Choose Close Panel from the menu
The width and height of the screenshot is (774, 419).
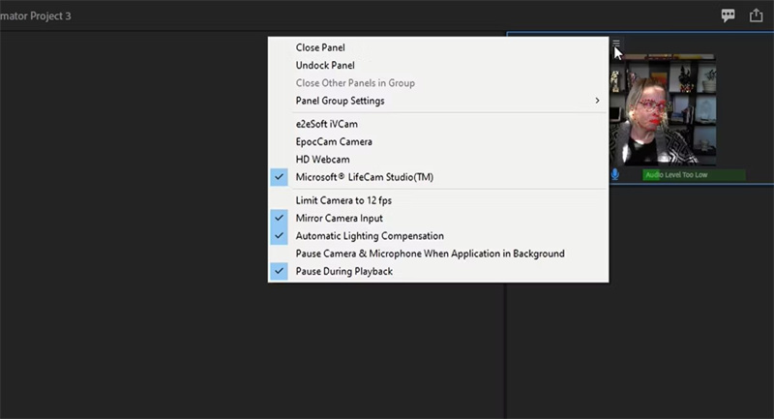(320, 47)
